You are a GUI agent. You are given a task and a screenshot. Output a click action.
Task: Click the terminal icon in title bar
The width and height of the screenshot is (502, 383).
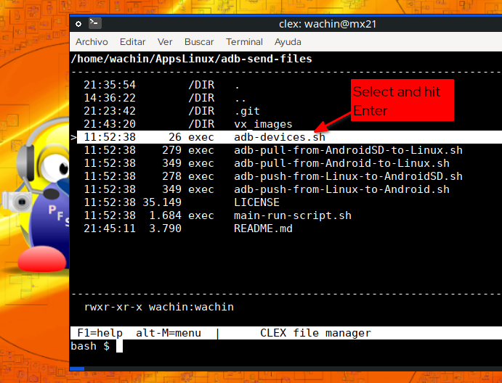coord(95,23)
